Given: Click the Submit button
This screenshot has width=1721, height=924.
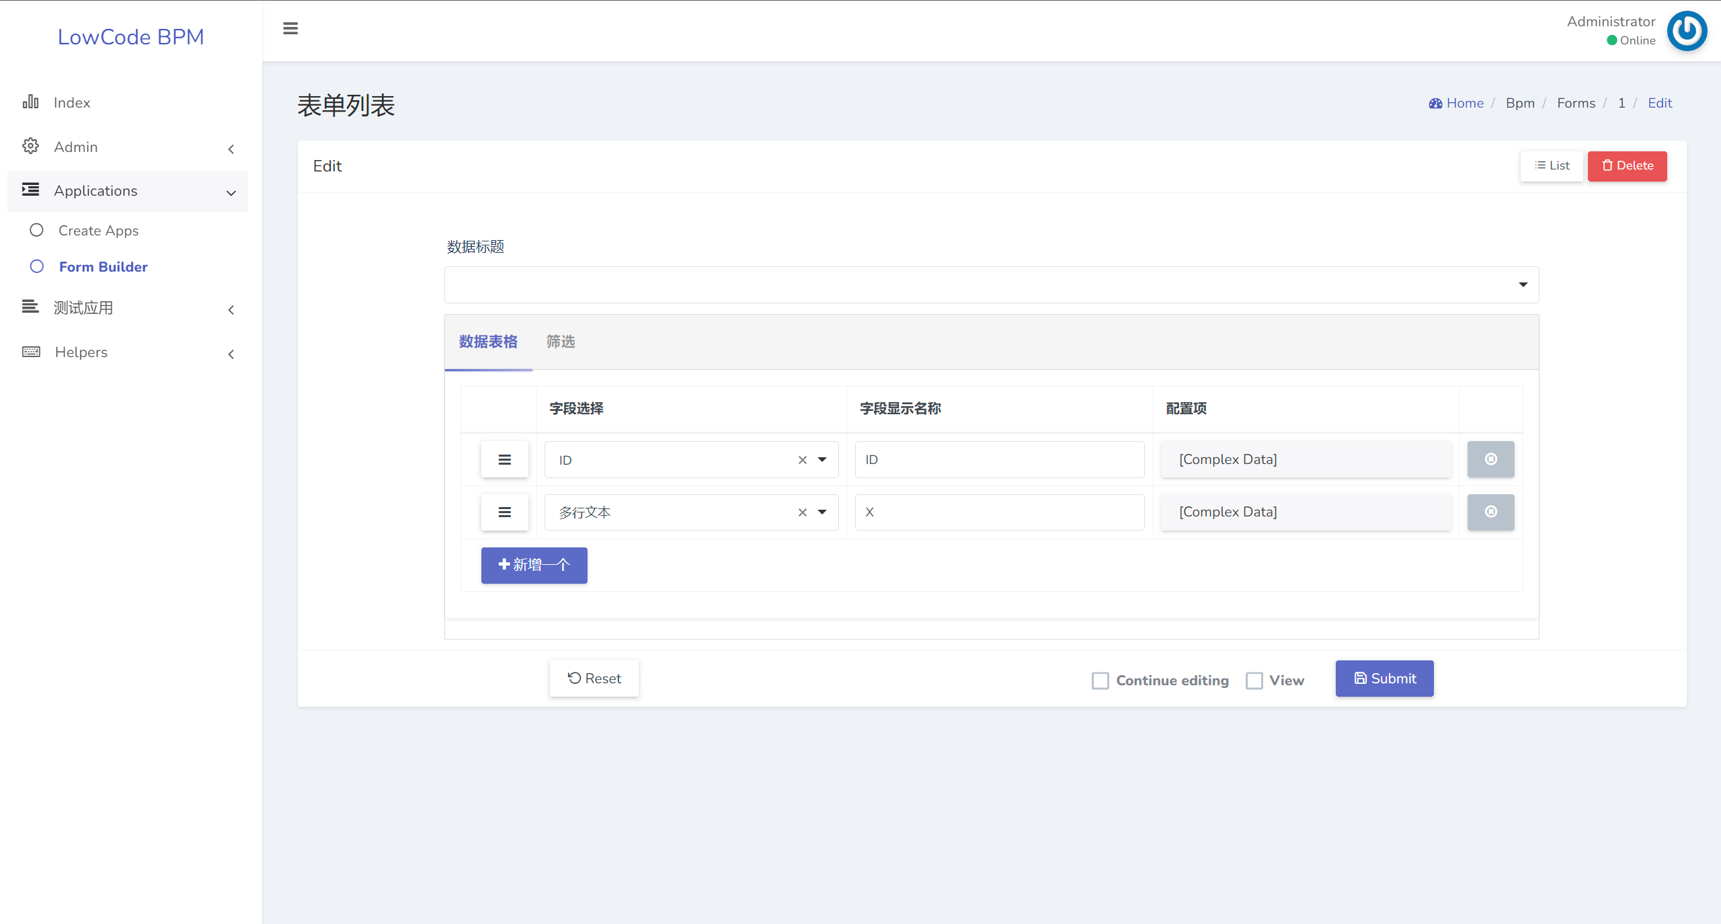Looking at the screenshot, I should 1384,679.
